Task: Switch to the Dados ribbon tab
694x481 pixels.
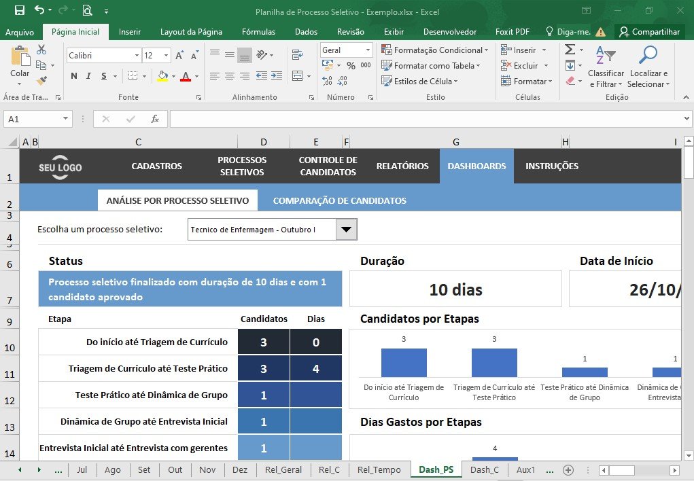Action: tap(307, 32)
